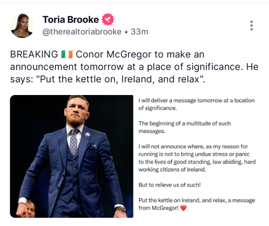Click "The beginning of a multitude" paragraph

[x=185, y=127]
